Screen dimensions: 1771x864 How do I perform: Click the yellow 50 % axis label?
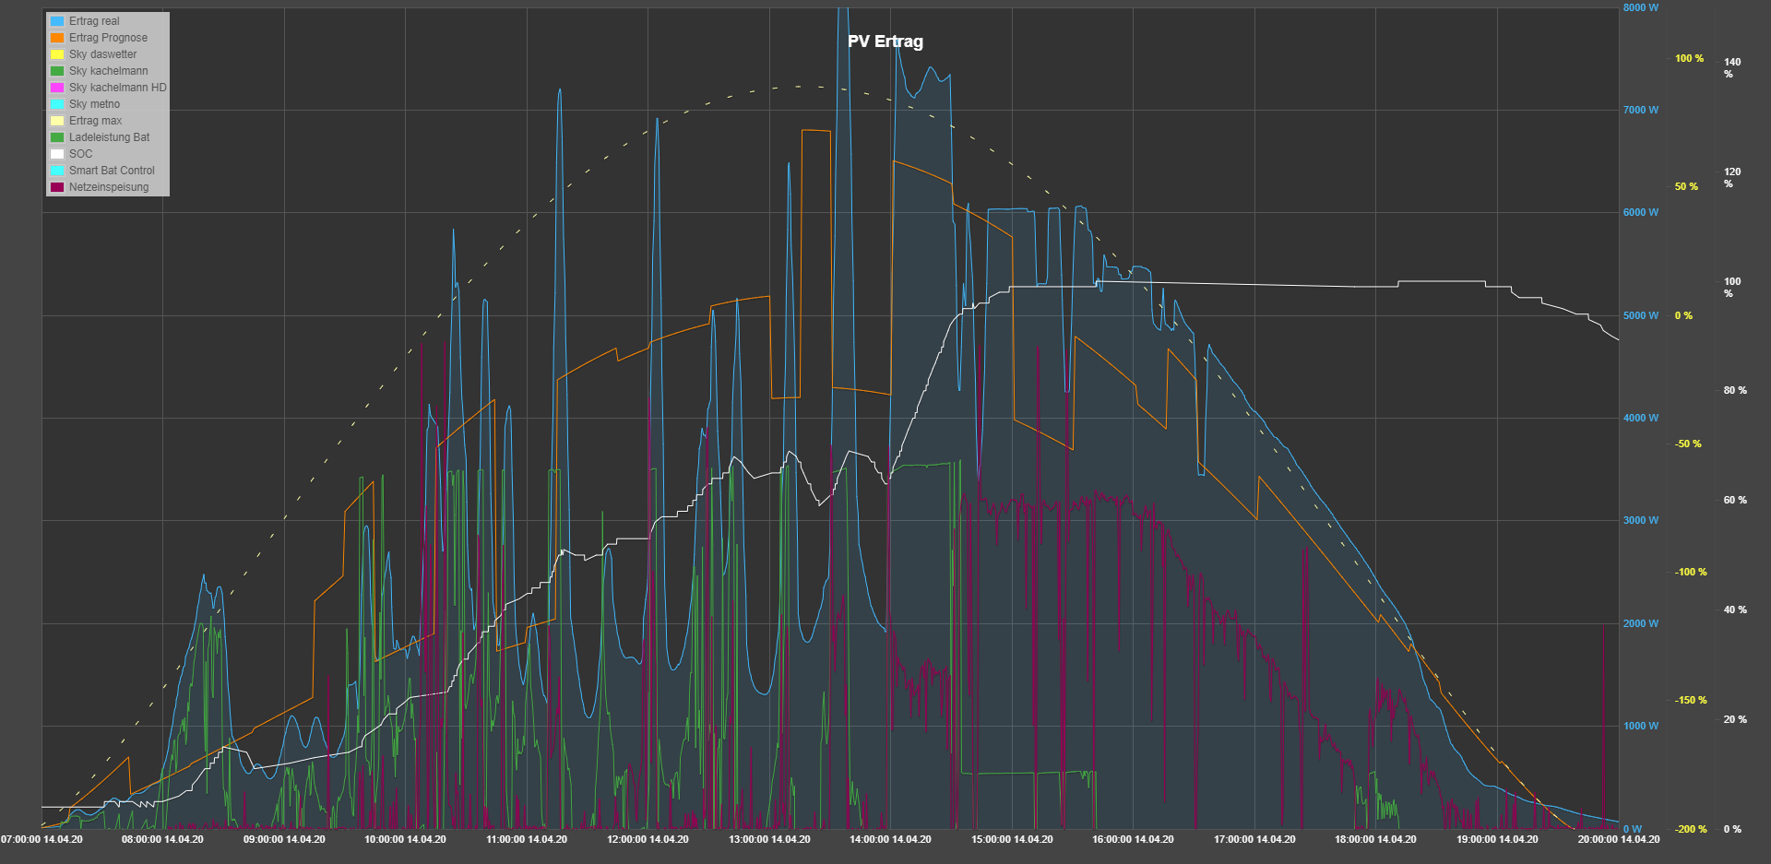click(x=1687, y=186)
